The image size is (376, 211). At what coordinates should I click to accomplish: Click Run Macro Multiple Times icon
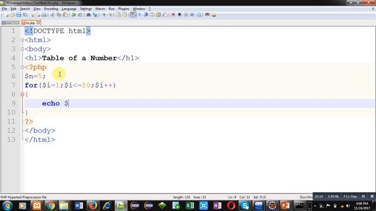192,15
